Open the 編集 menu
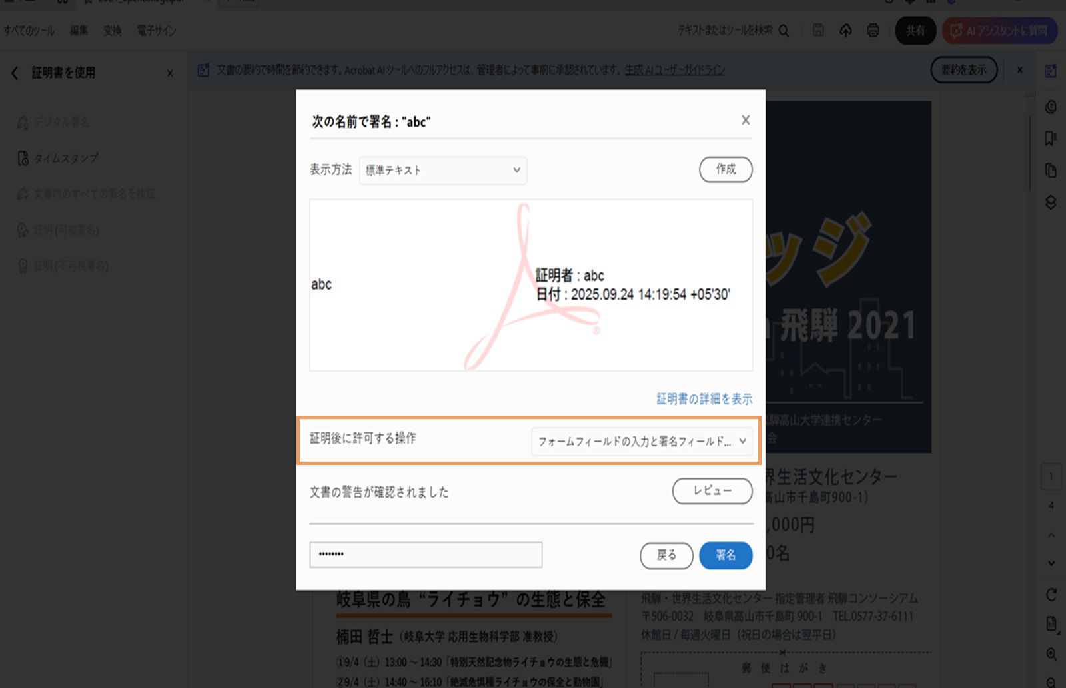1066x688 pixels. (79, 31)
